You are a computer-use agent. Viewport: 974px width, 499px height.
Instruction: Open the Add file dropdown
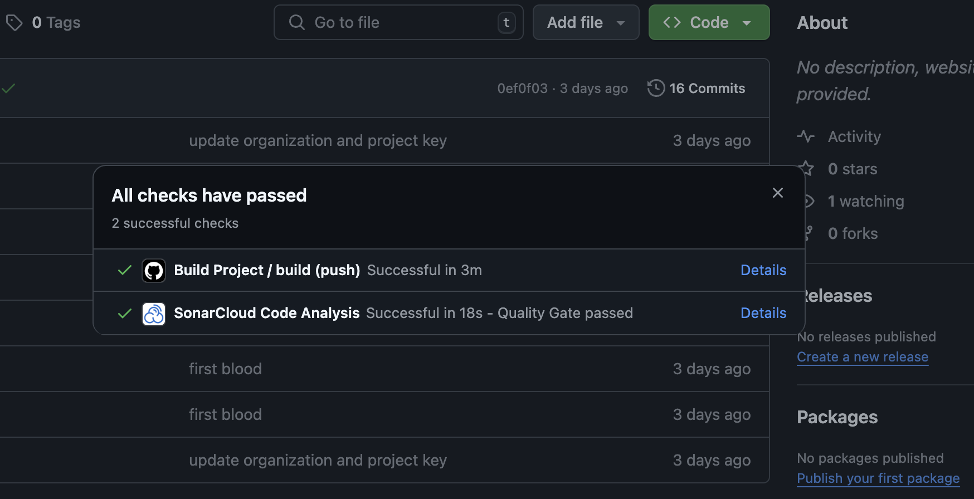(x=586, y=22)
